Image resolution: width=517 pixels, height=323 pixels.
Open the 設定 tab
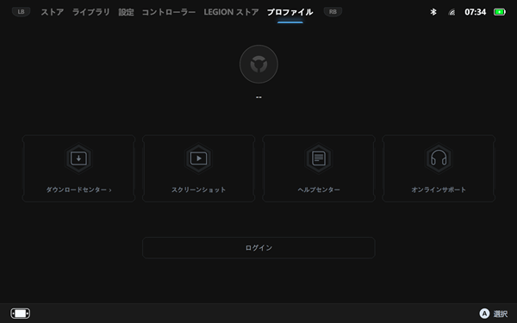(x=126, y=12)
